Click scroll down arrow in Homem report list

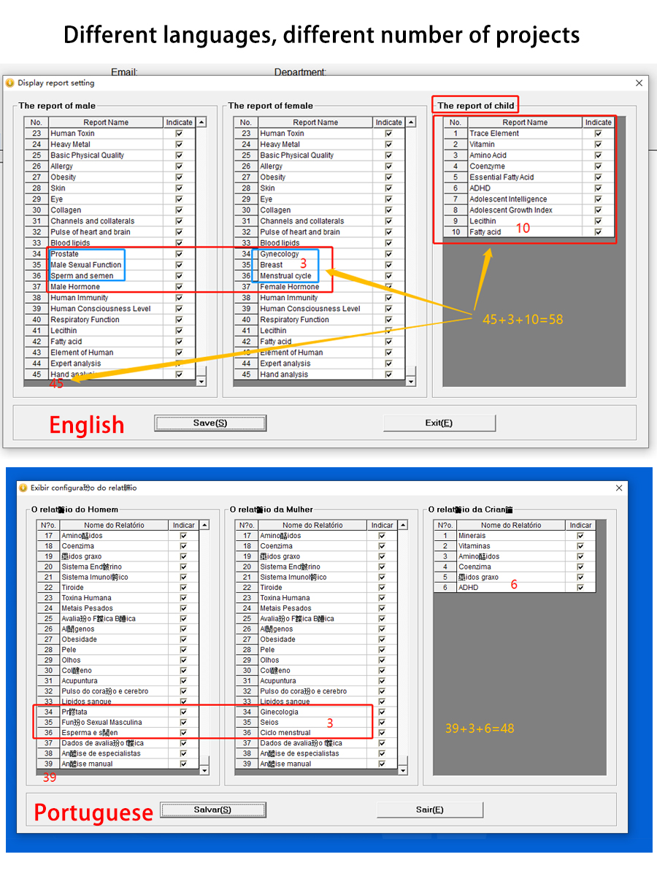pos(204,770)
